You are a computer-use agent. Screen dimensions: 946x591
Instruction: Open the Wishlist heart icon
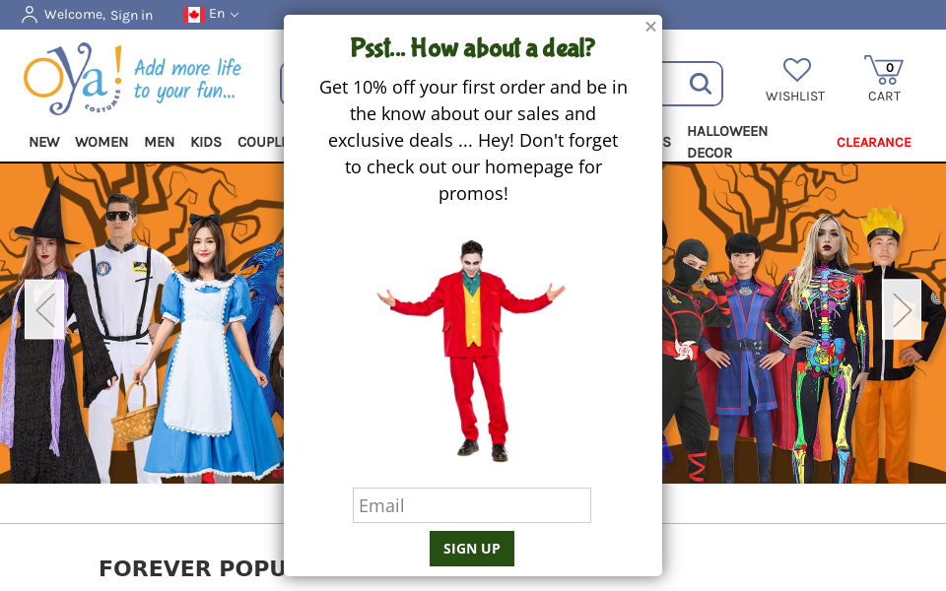[796, 69]
